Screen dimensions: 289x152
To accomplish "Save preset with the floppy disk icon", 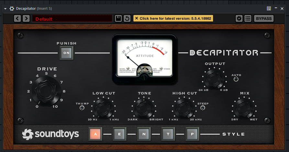I will (x=118, y=18).
